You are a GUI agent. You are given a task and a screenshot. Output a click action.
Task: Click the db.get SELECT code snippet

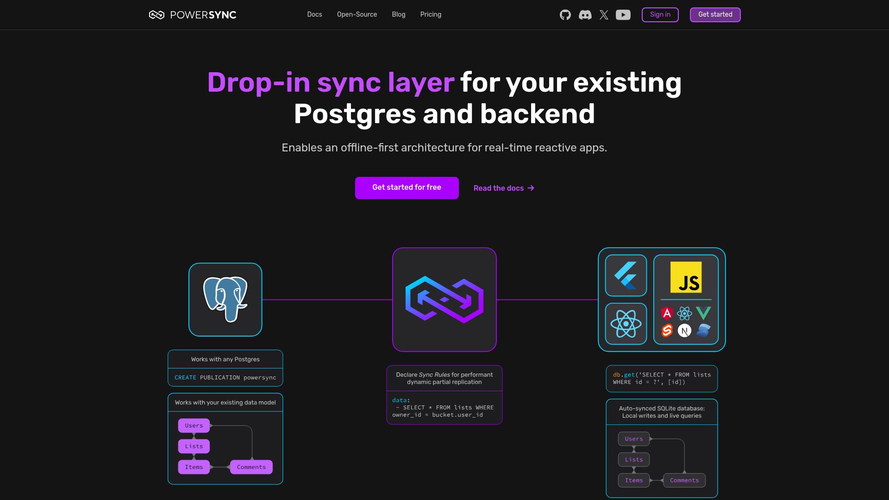point(662,378)
